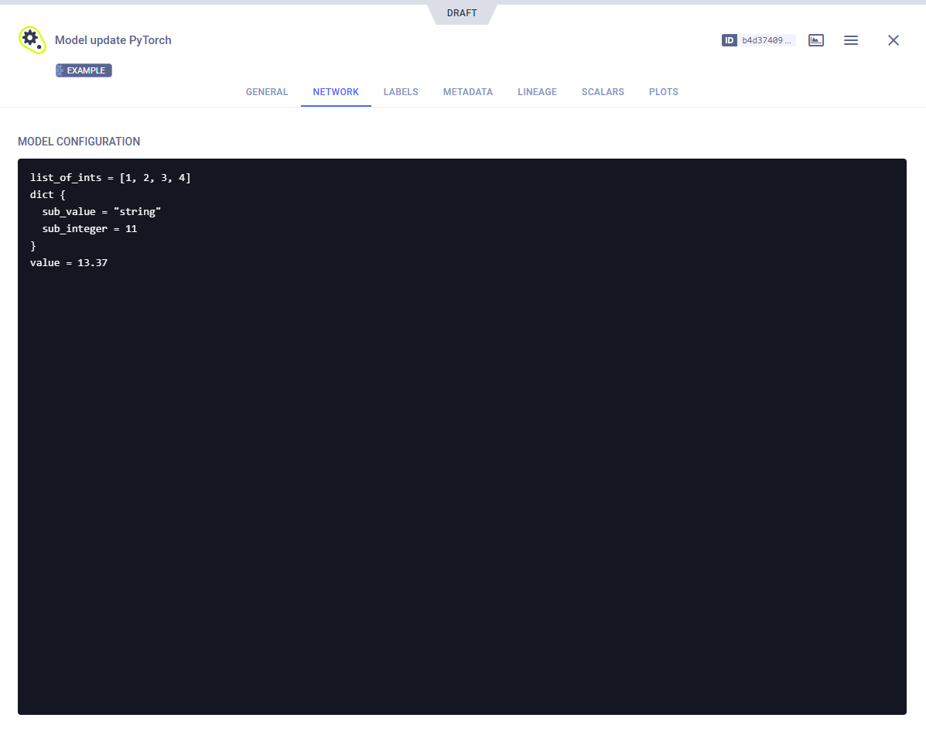Open the hamburger actions menu

pos(850,40)
